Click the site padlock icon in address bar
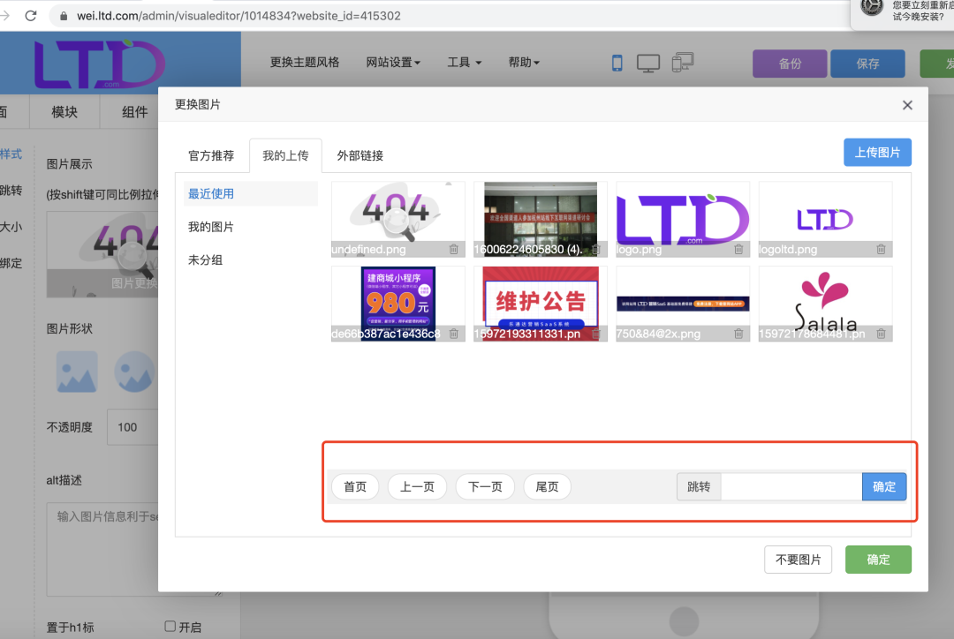 [x=64, y=16]
